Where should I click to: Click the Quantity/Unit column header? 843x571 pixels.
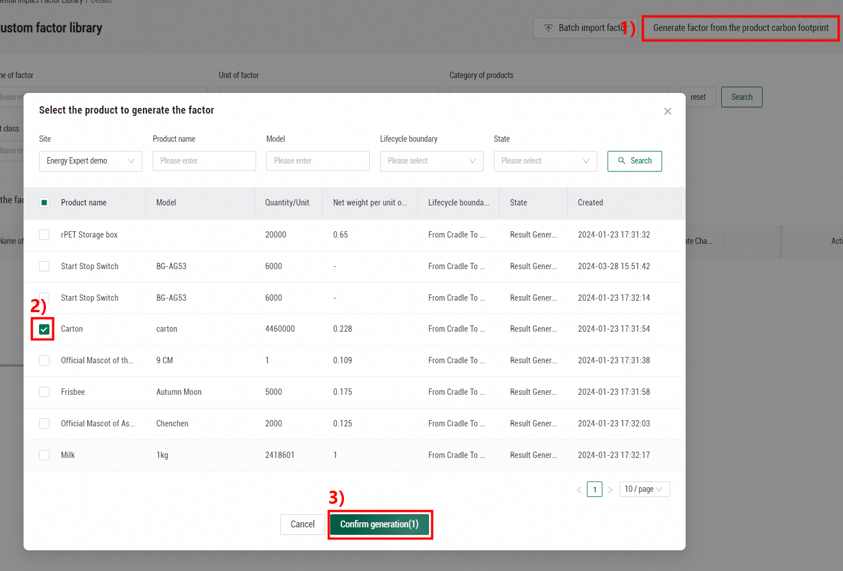coord(287,203)
